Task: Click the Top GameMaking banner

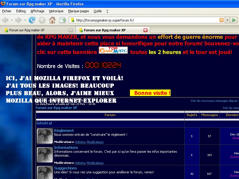Action: coord(113,50)
